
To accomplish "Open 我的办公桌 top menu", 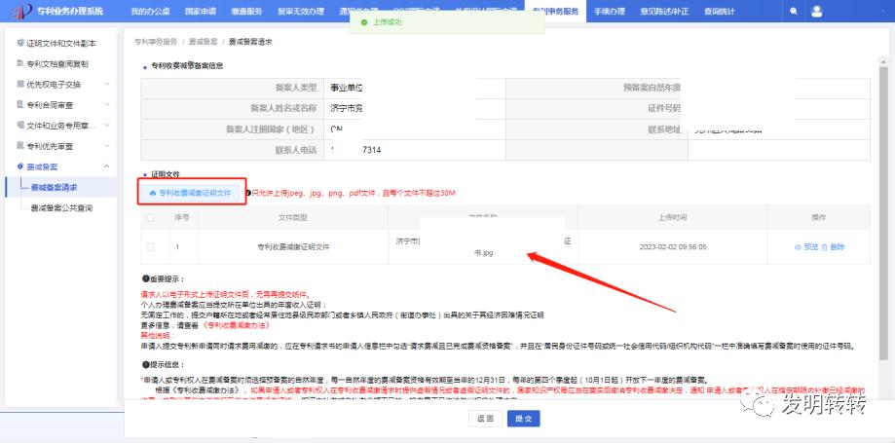I will coord(150,12).
